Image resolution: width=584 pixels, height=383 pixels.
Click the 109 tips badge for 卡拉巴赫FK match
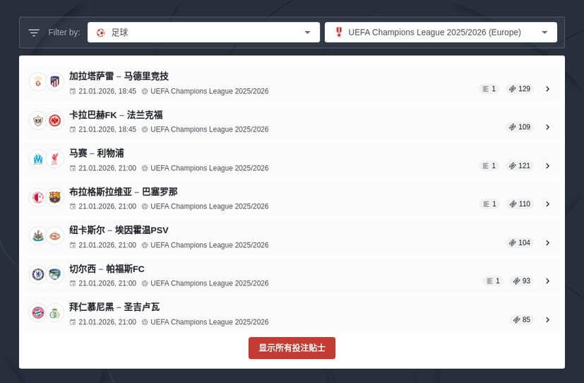(520, 127)
